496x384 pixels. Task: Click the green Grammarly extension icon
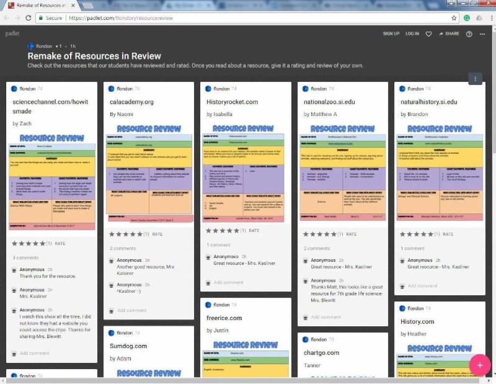(x=467, y=18)
